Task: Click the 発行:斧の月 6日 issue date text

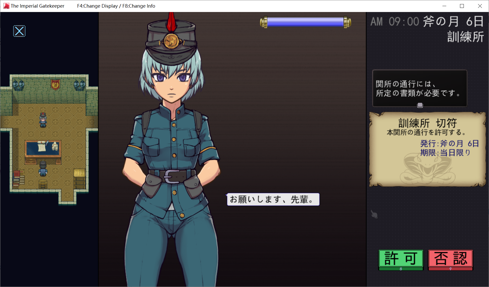Action: (450, 143)
